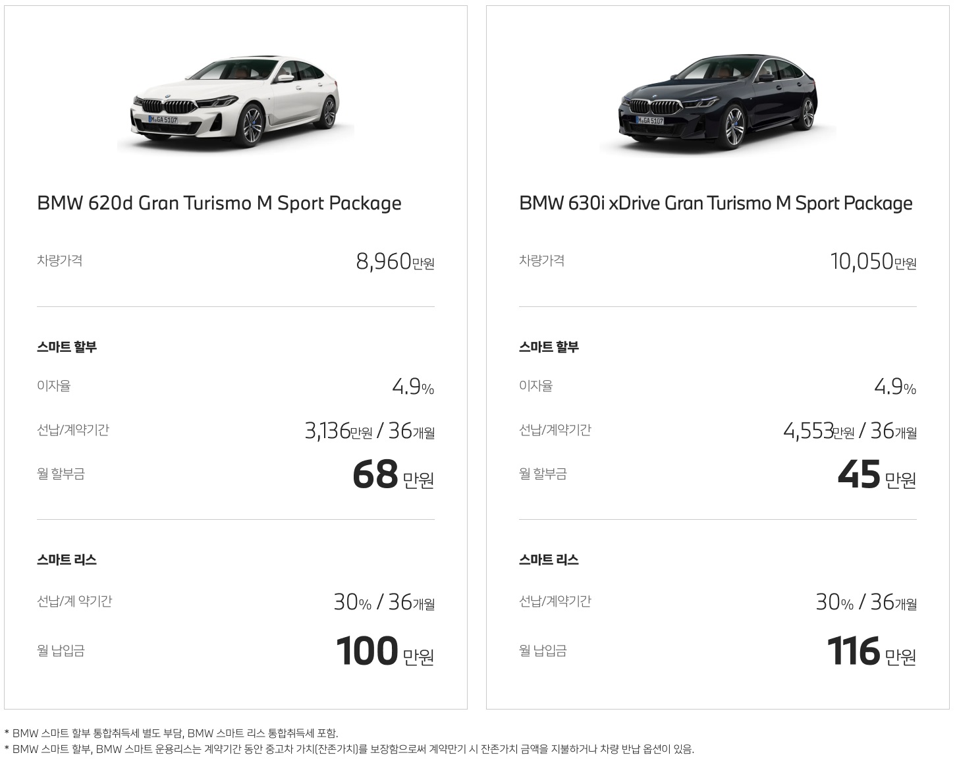Viewport: 957px width, 782px height.
Task: Click the white BMW 620d car image
Action: pos(236,101)
